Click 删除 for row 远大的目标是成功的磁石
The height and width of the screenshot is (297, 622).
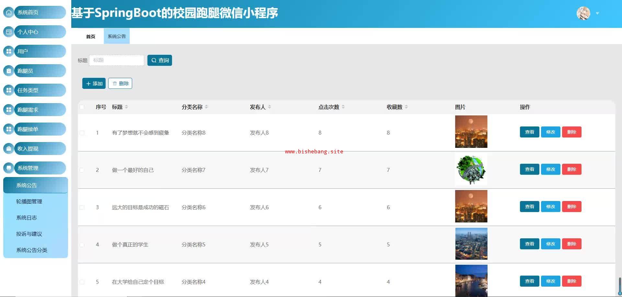click(x=571, y=207)
